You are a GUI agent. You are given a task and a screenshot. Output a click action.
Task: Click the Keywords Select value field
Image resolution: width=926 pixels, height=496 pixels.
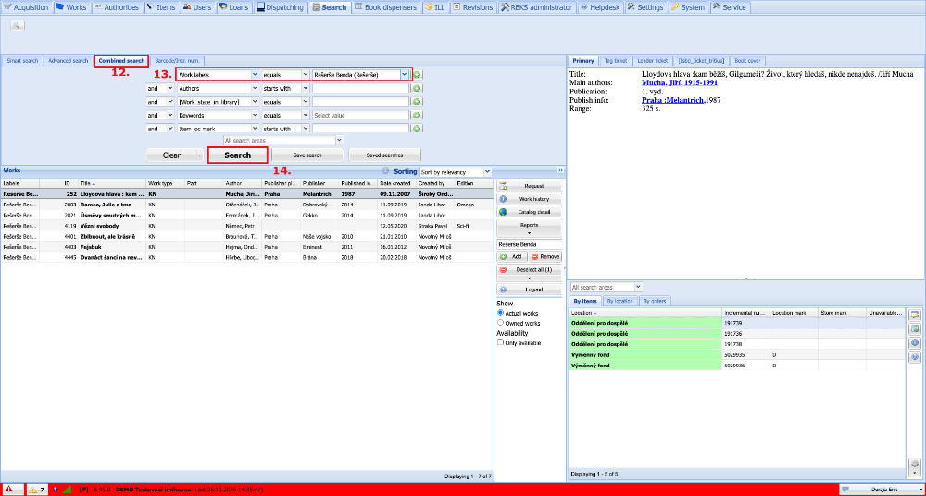coord(360,115)
